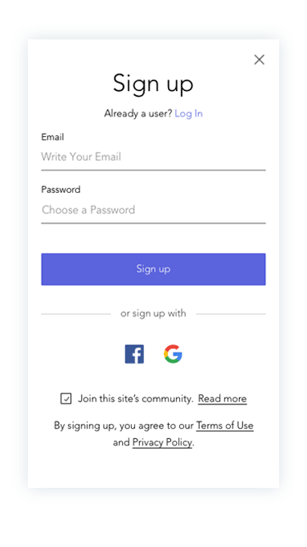This screenshot has width=307, height=547.
Task: Click the divider line left of 'or sign up with'
Action: 76,314
